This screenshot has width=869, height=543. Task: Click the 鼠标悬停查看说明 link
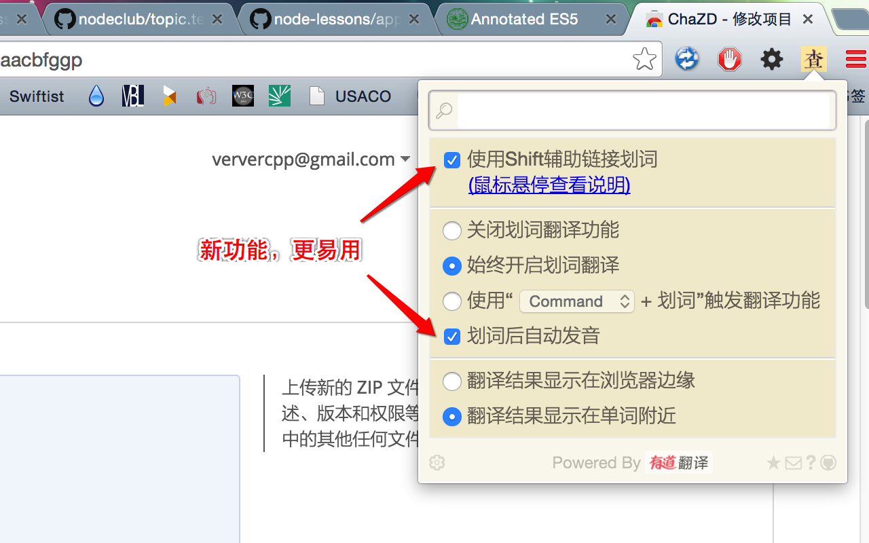click(x=549, y=185)
